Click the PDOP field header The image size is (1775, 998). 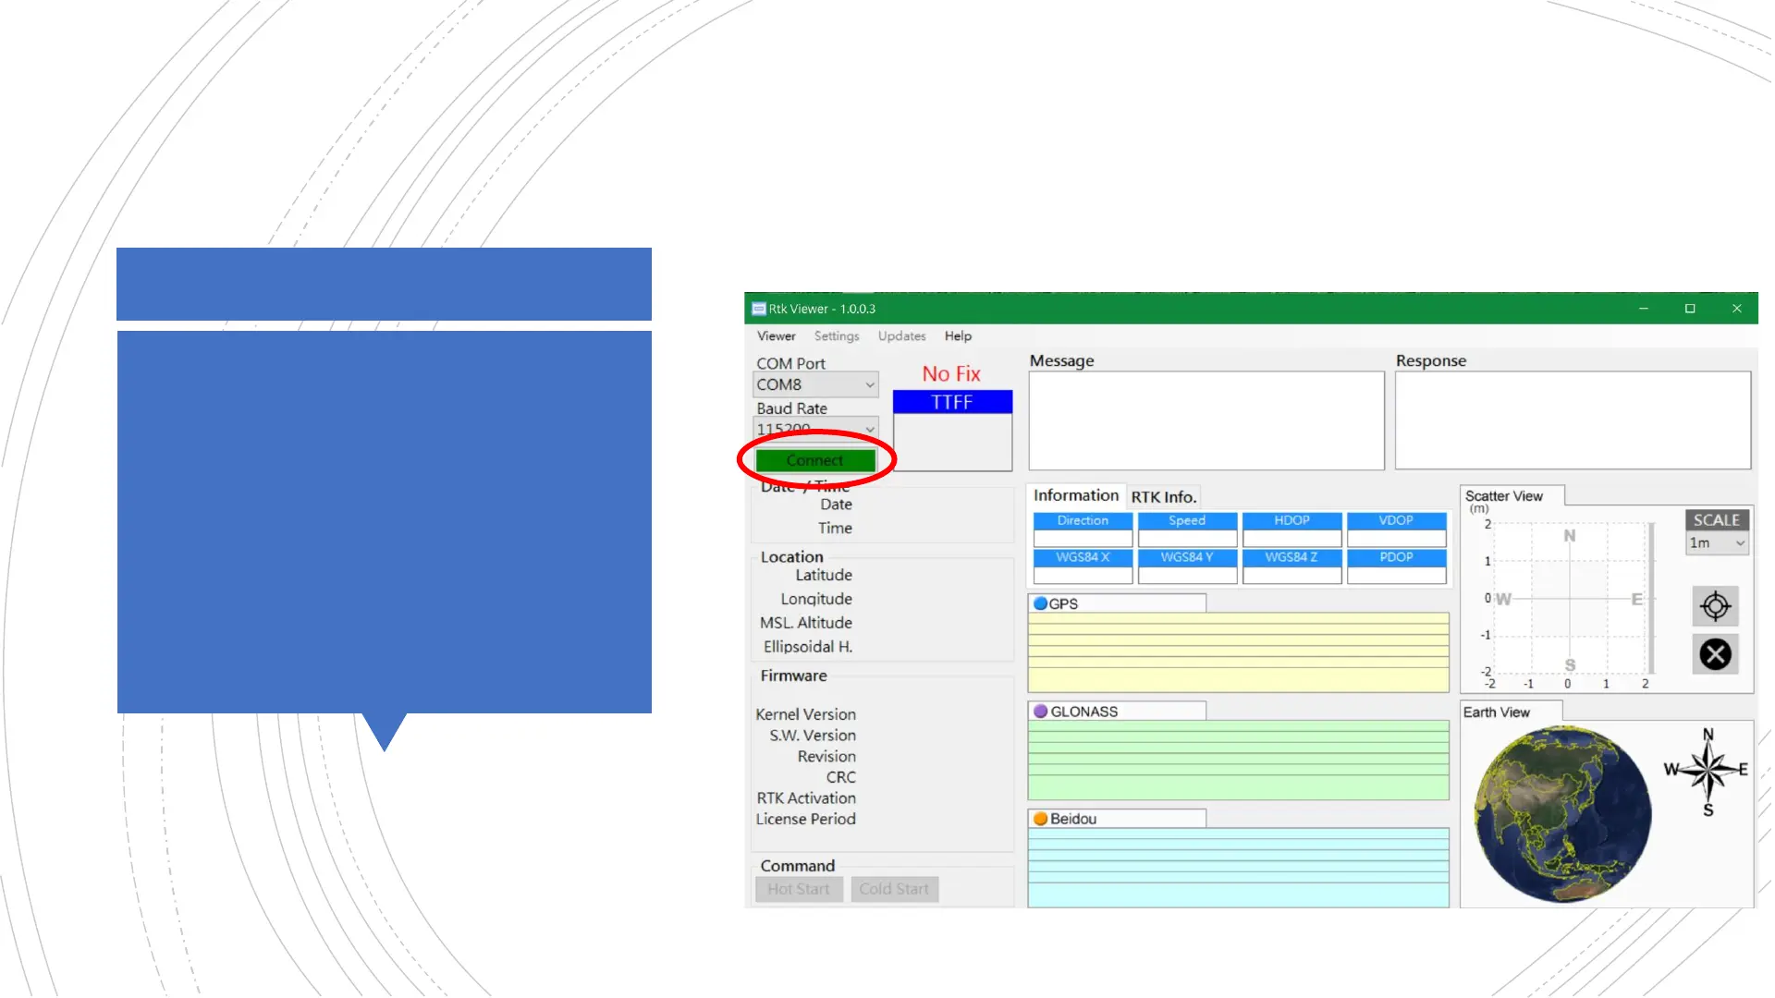[x=1396, y=557]
